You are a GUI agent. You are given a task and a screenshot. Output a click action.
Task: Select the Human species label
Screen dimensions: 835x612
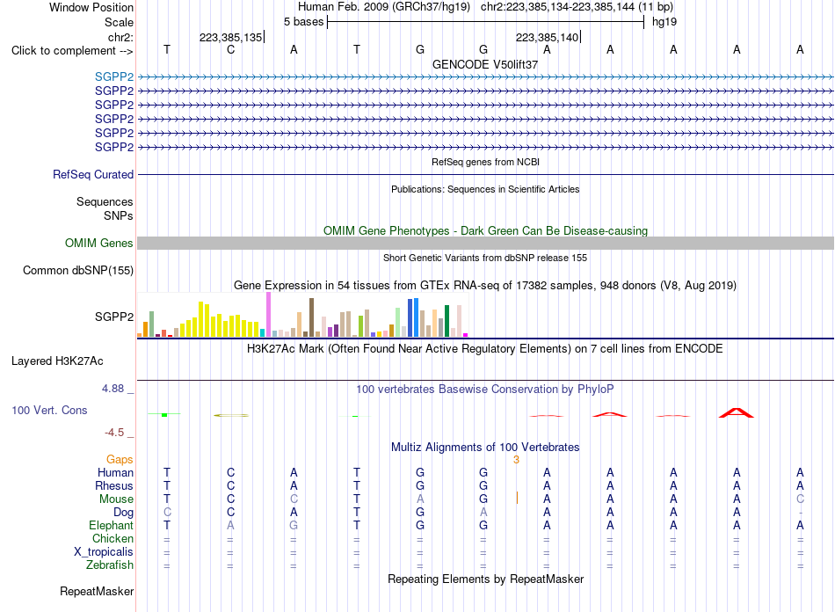pyautogui.click(x=115, y=472)
